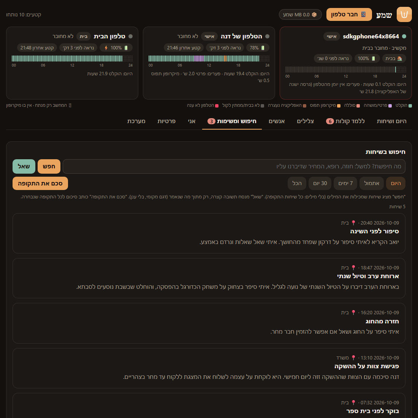Open the ארוחת ערב וטיול שנתי conversation
Viewport: 418px width, 418px height.
point(209,278)
